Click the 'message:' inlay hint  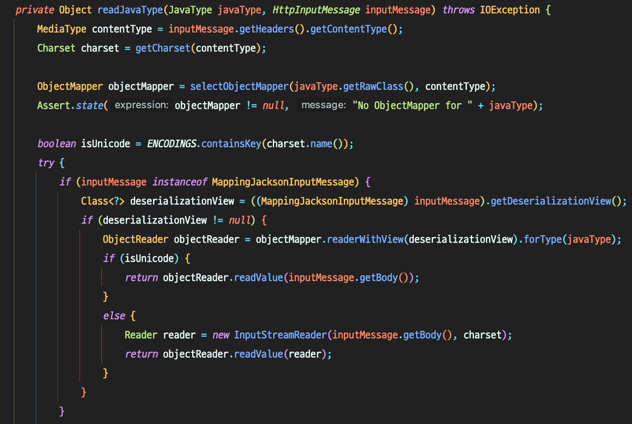[324, 106]
